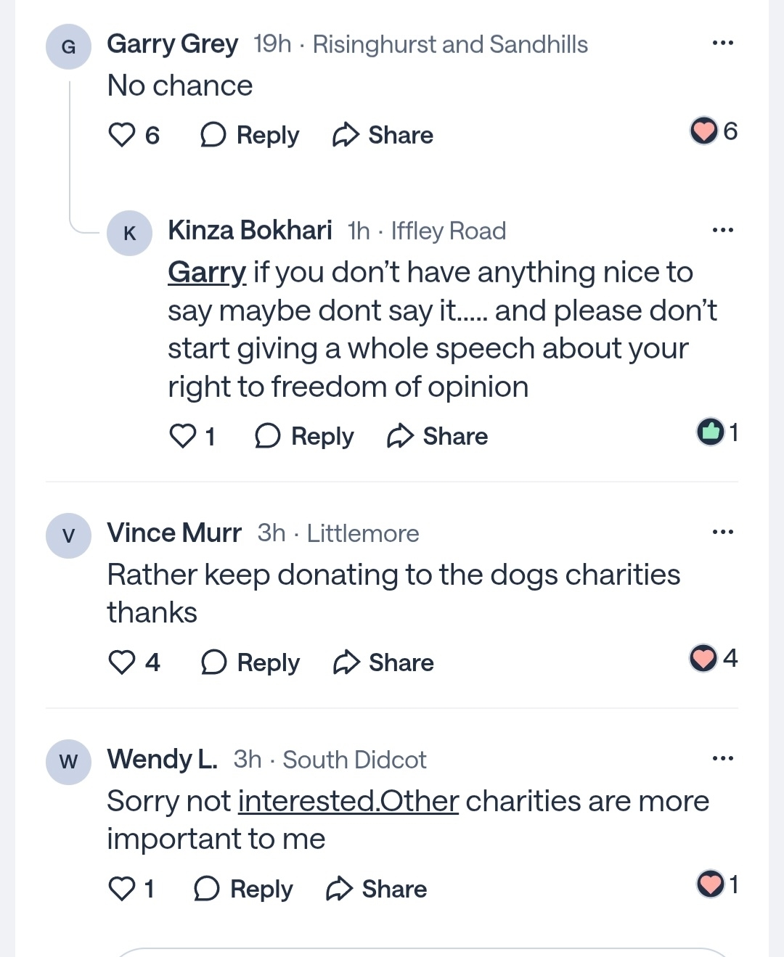
Task: Reply to Kinza Bokhari's comment
Action: (x=304, y=436)
